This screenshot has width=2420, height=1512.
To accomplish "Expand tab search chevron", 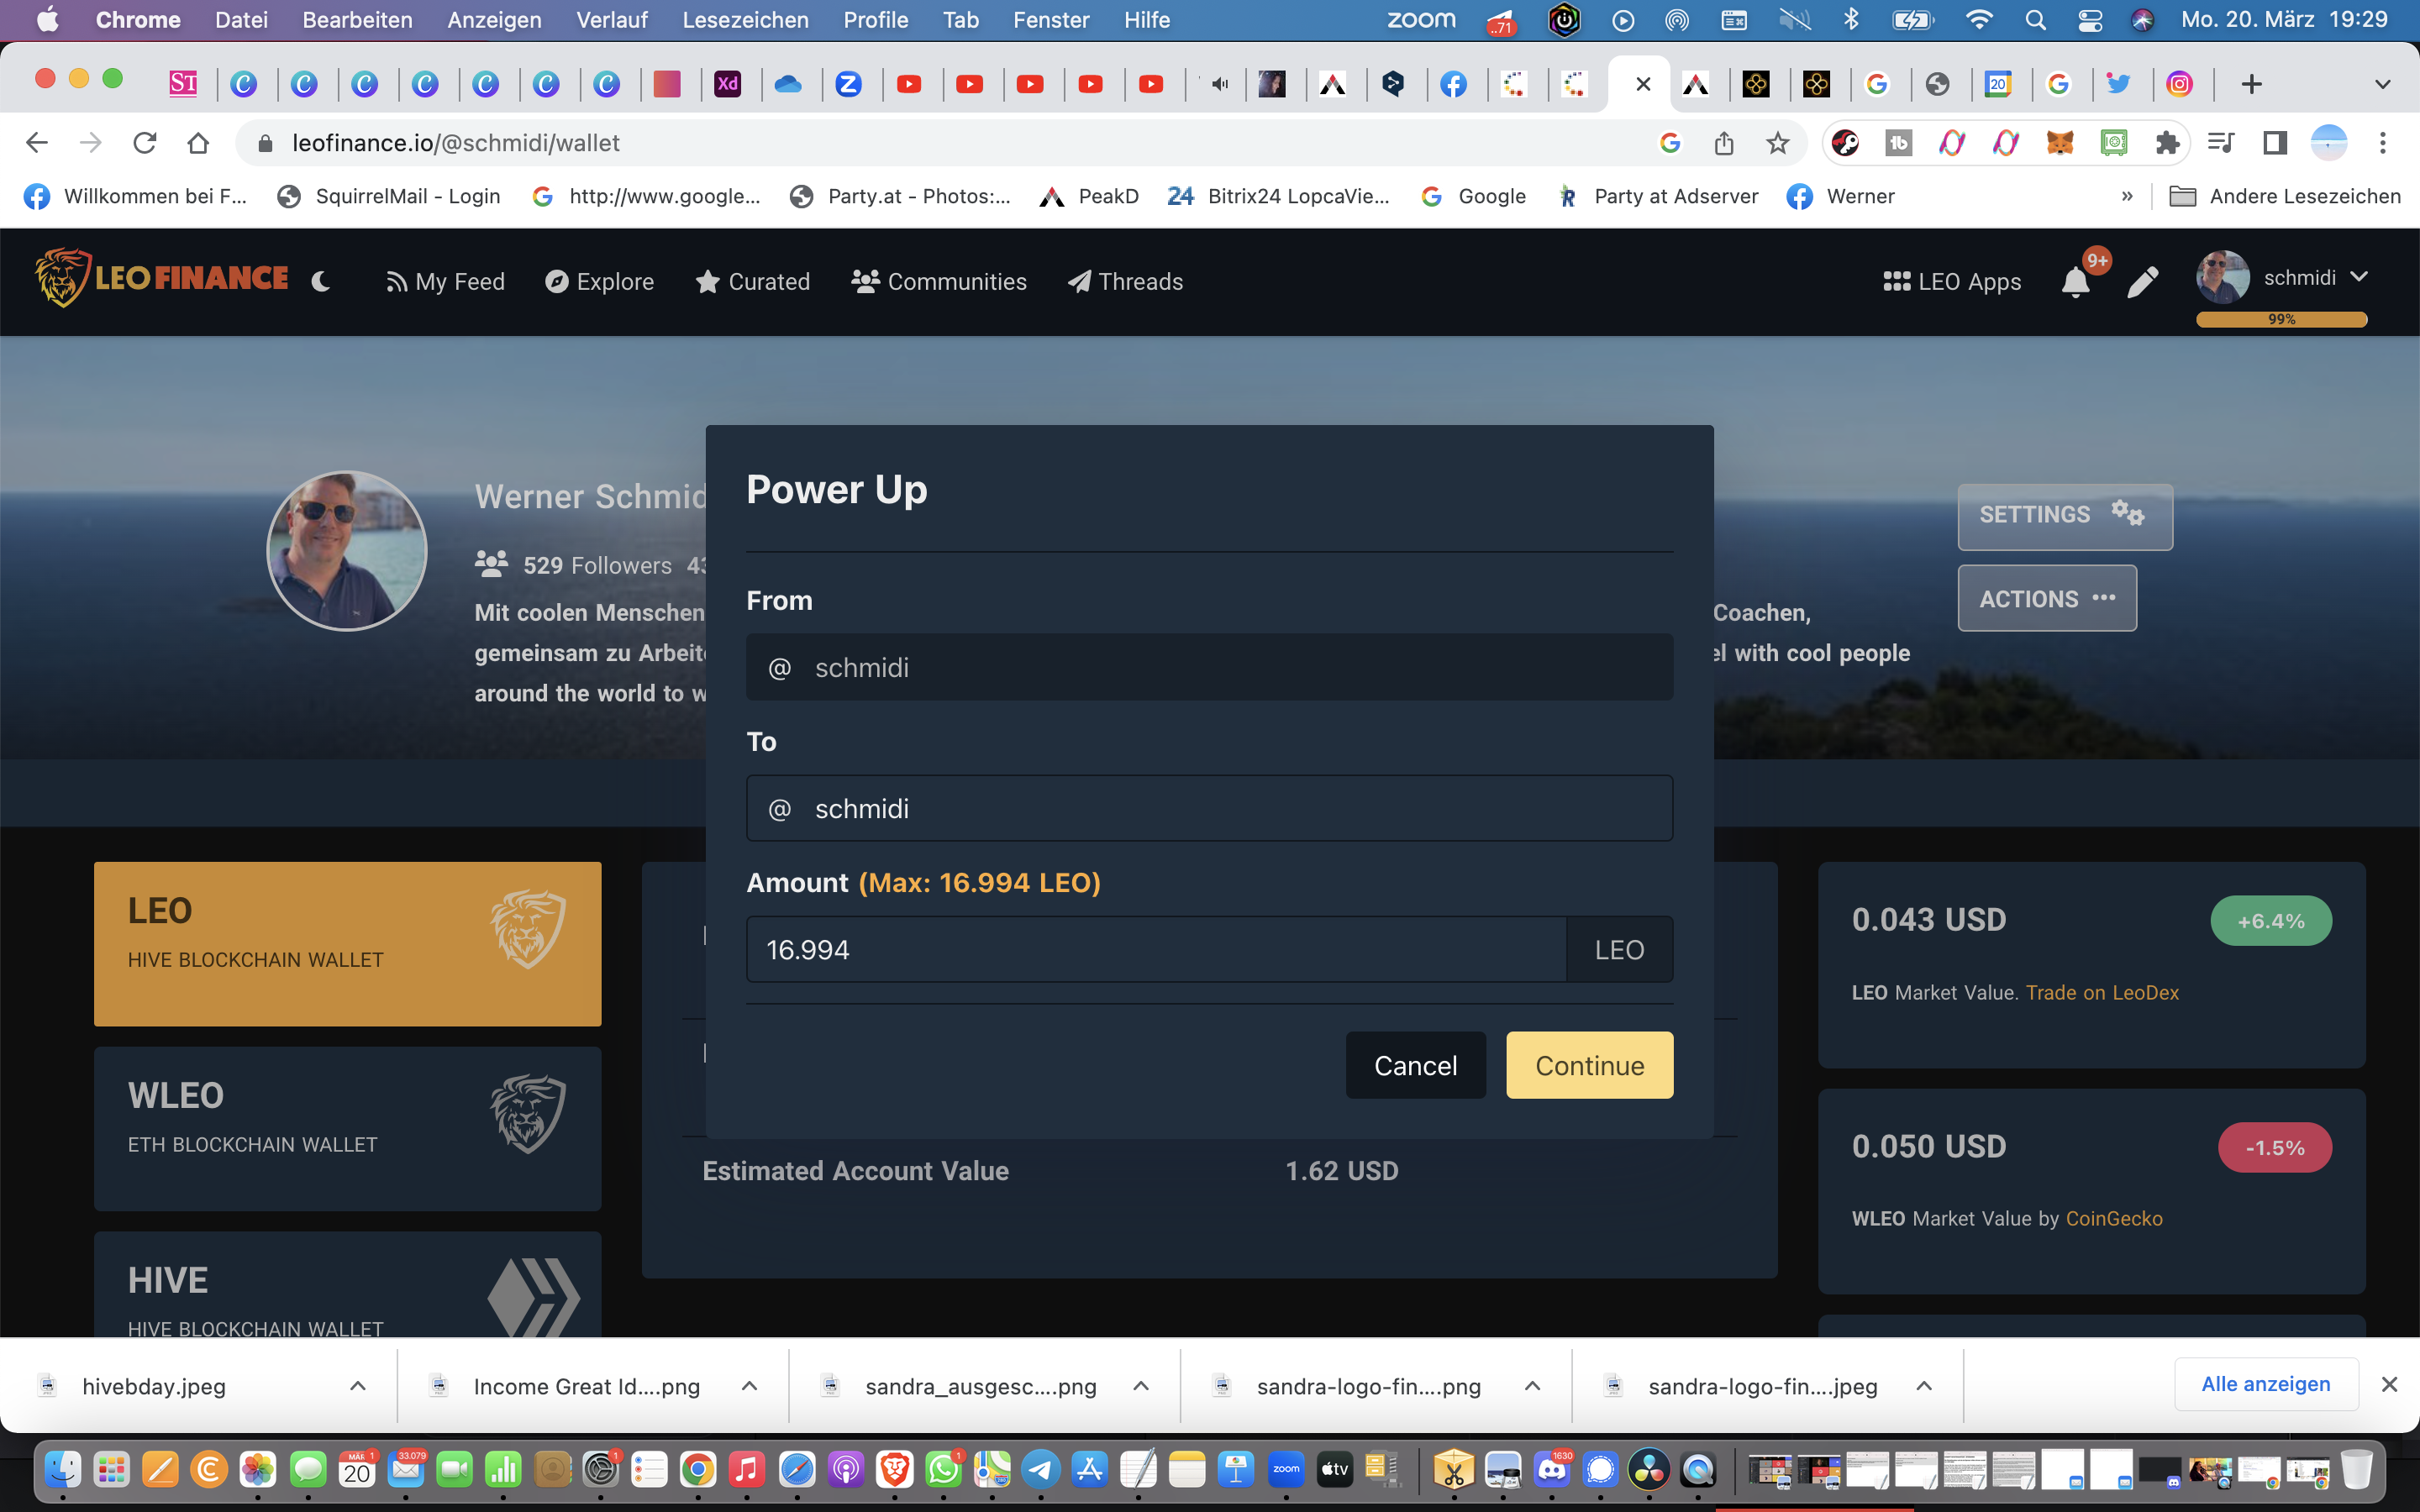I will pos(2383,84).
